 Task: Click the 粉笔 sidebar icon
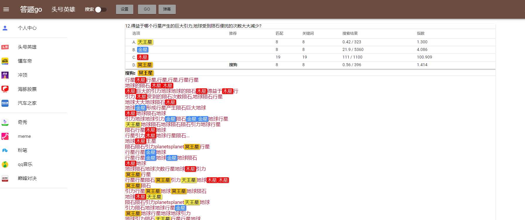5,150
